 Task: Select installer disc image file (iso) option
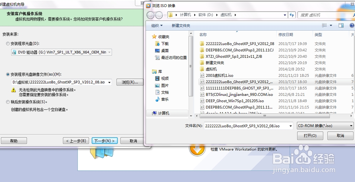[8, 74]
